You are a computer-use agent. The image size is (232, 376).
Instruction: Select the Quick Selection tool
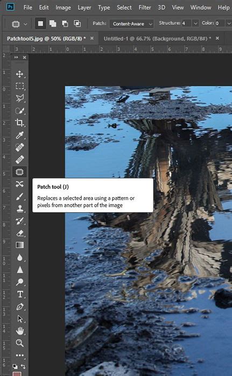coord(20,111)
